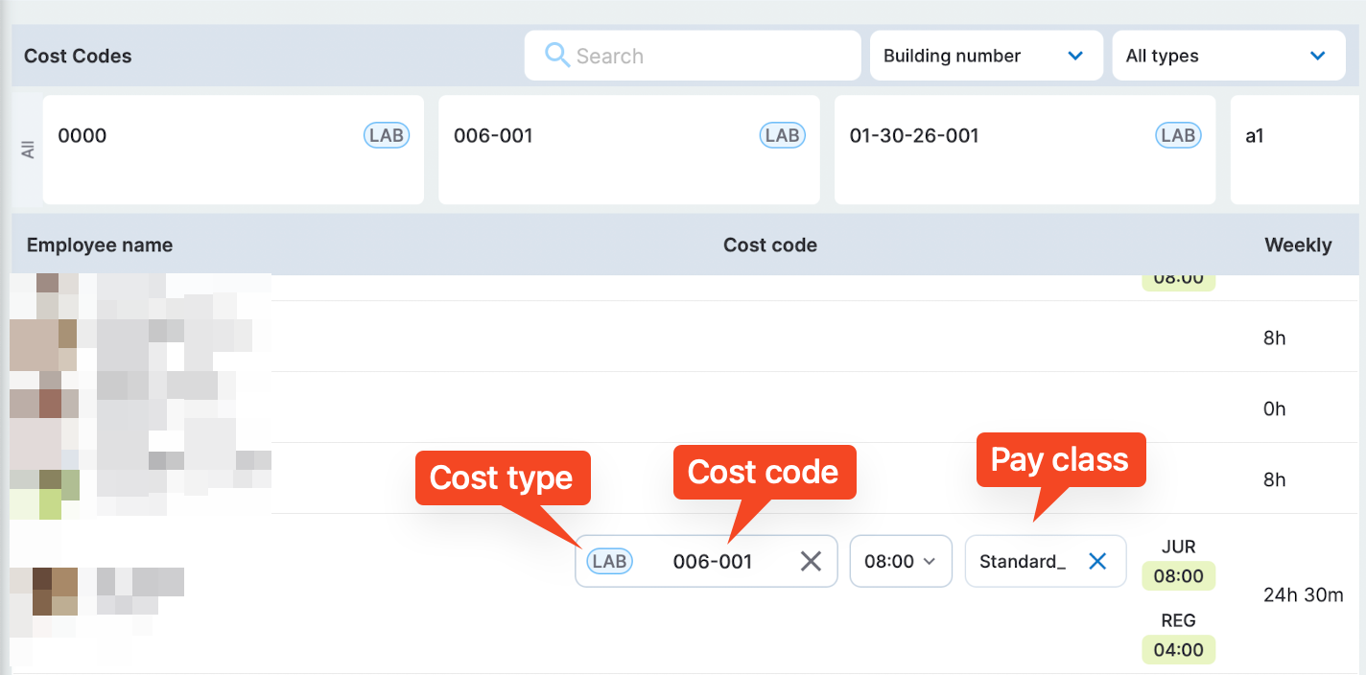Click the LAB badge on 0000 card
The image size is (1366, 675).
(x=387, y=135)
